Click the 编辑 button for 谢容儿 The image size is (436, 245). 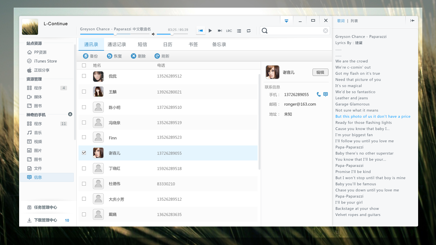point(320,72)
